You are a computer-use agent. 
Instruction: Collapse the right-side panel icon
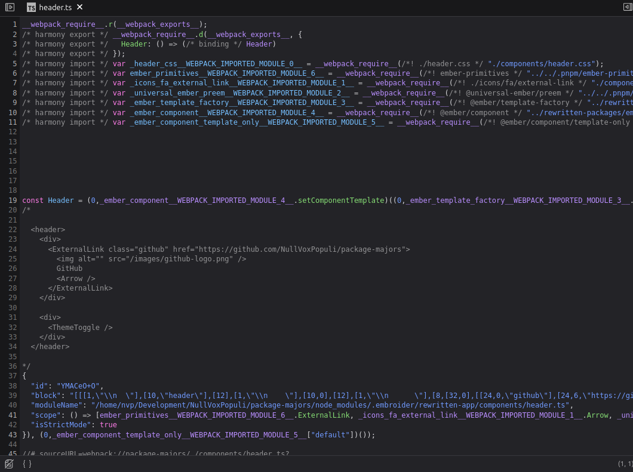627,6
